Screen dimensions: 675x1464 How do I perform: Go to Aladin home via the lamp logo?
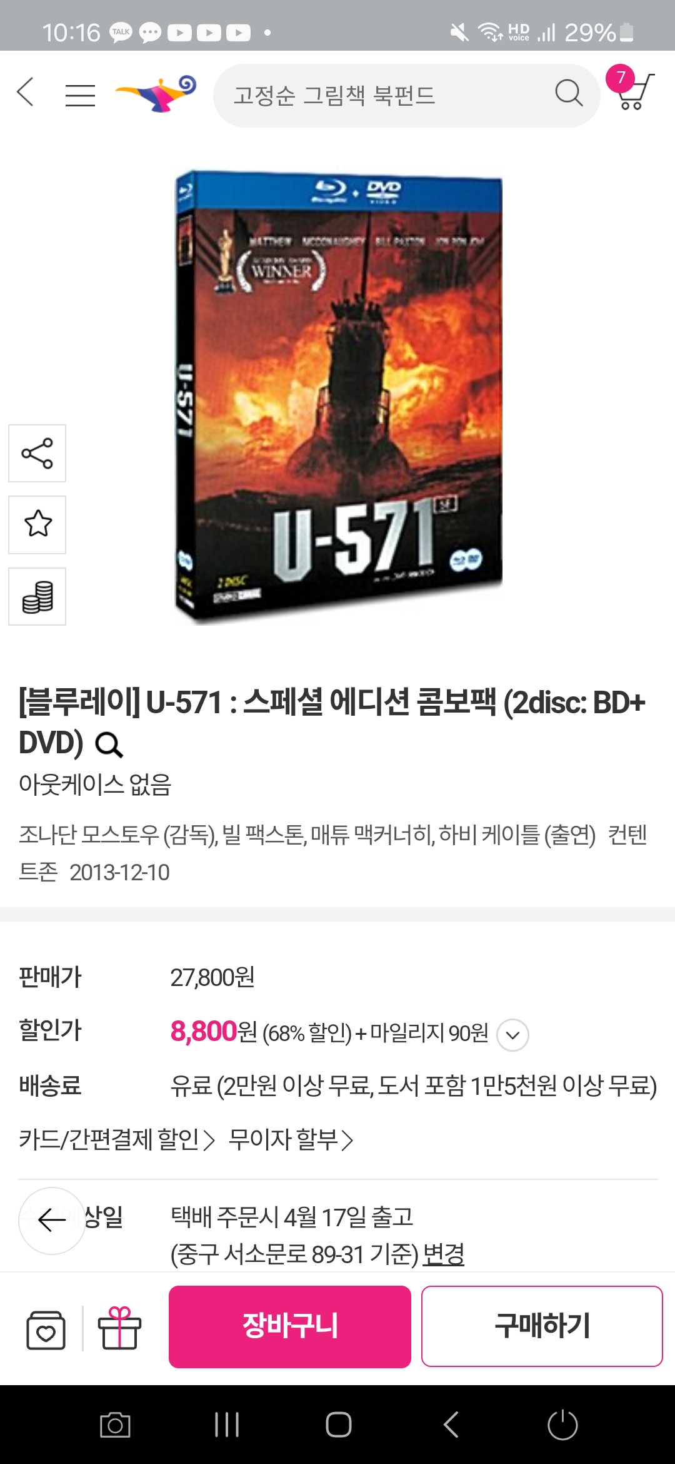[x=156, y=94]
